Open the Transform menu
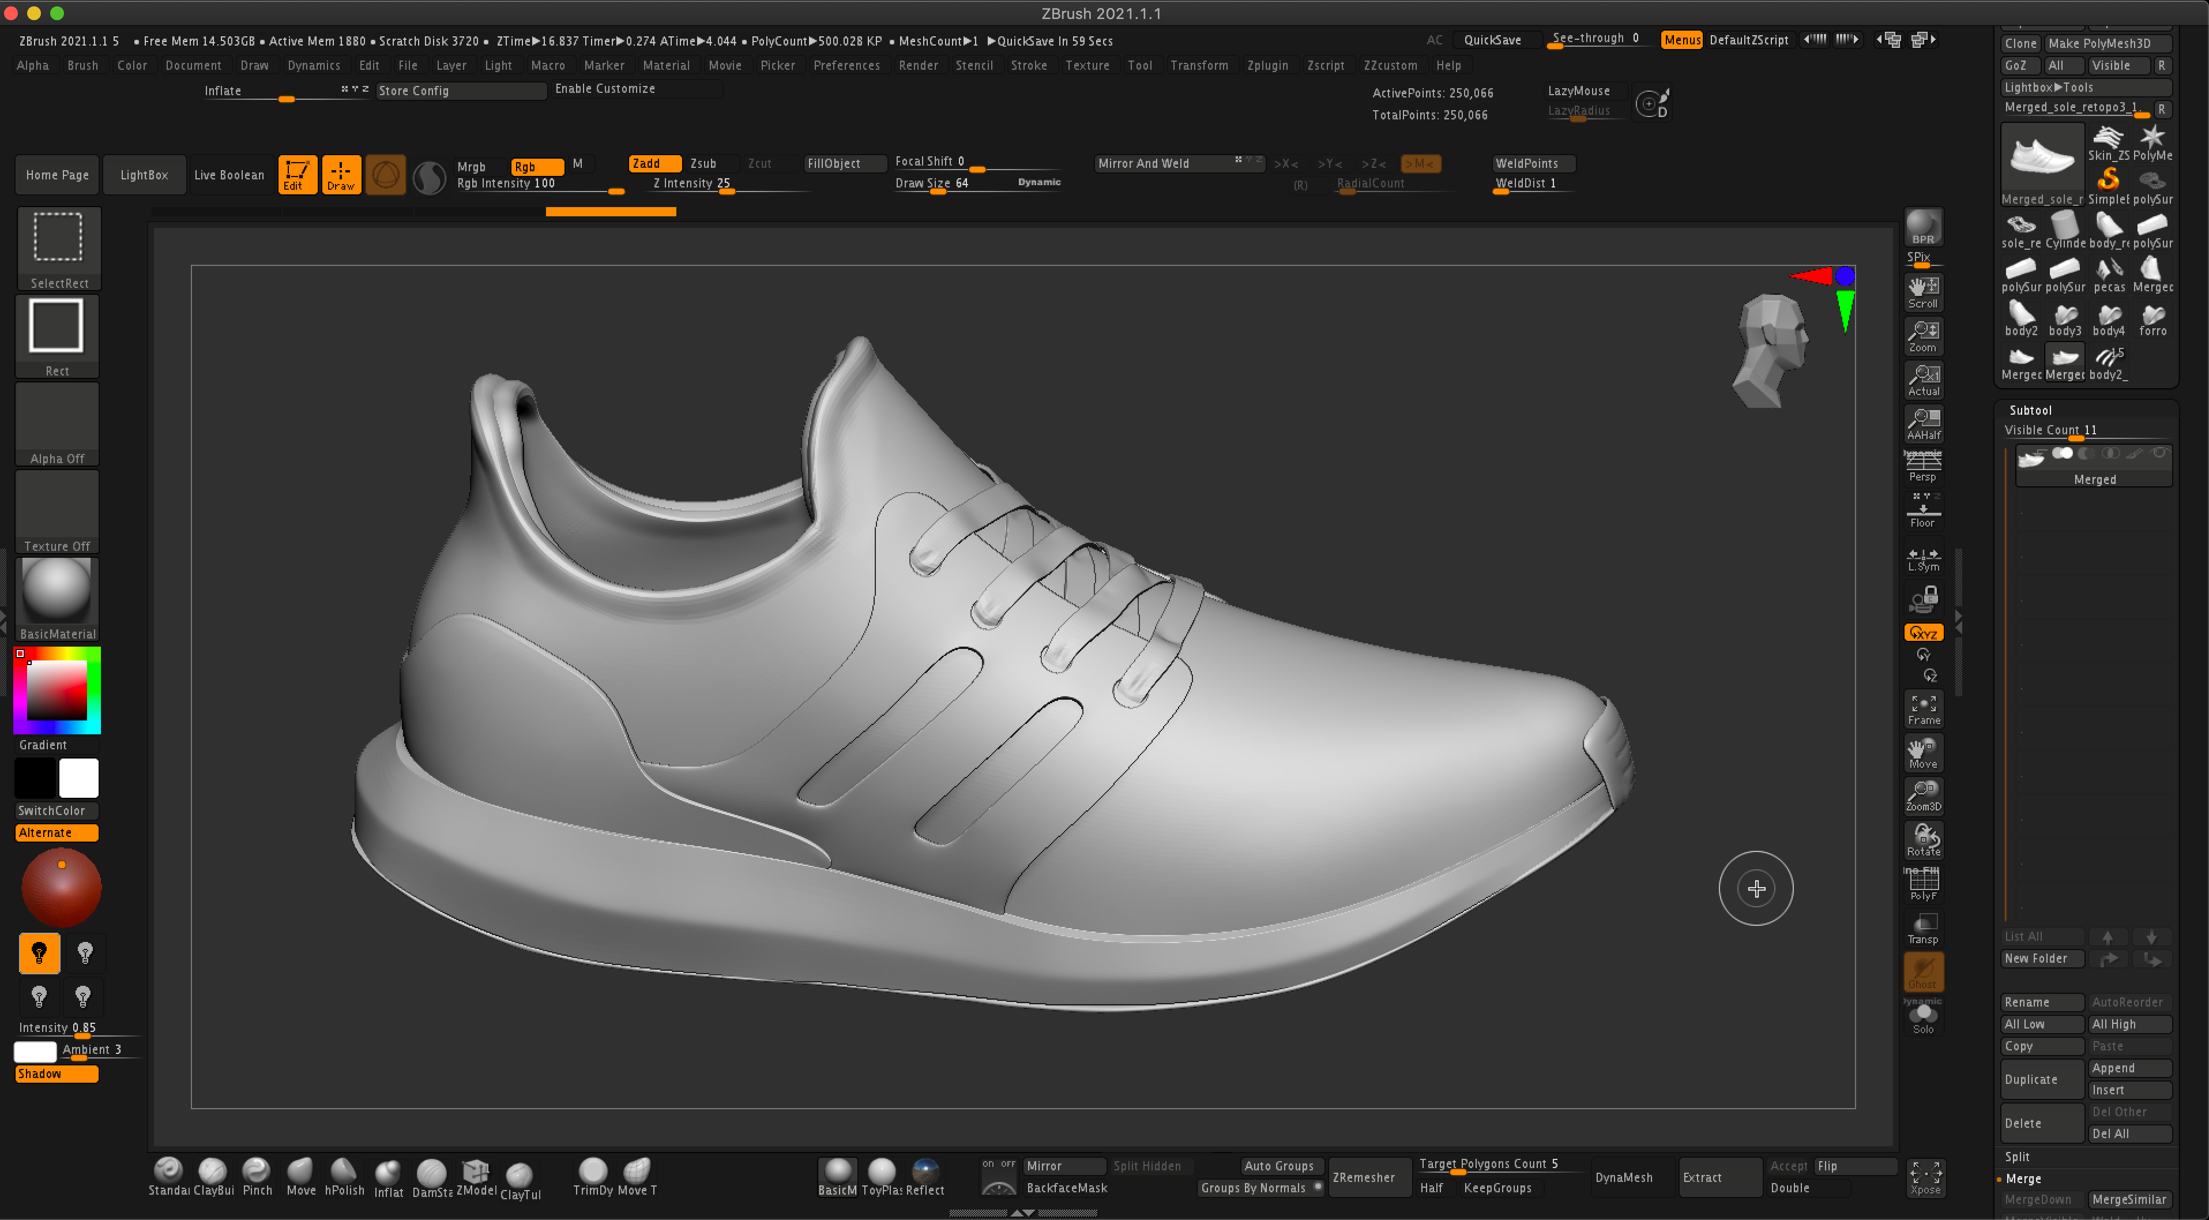The height and width of the screenshot is (1220, 2209). [1199, 65]
